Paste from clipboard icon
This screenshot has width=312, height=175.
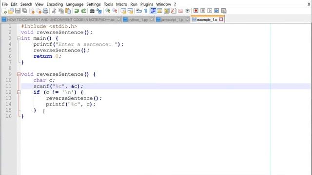(68, 11)
